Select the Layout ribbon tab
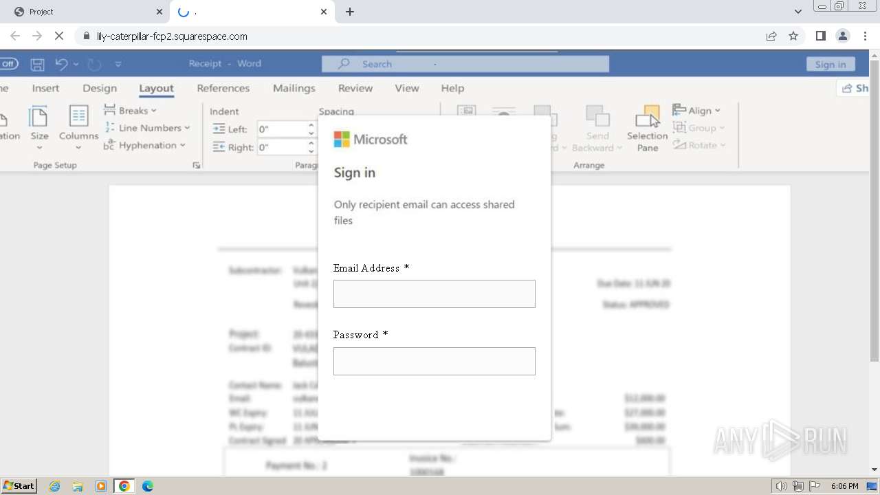This screenshot has width=880, height=495. [156, 88]
